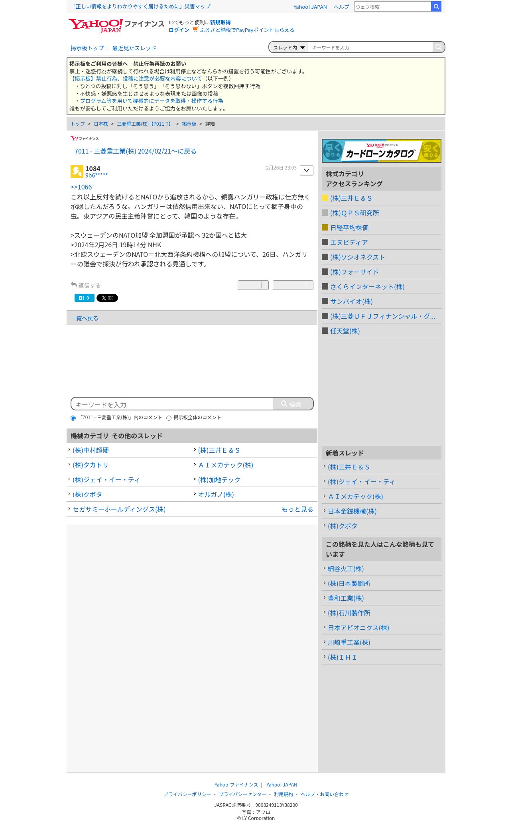The height and width of the screenshot is (820, 512).
Task: Click the lower keyword 検索 button
Action: point(293,404)
